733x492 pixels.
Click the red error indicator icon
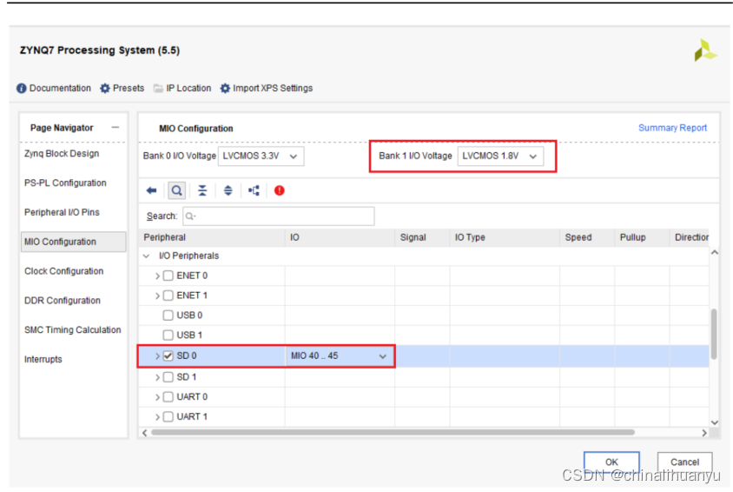[280, 190]
